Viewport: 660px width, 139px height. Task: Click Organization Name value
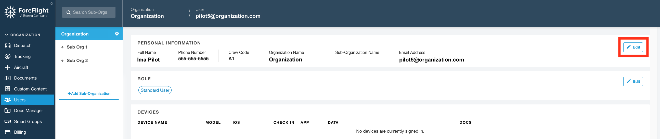285,60
